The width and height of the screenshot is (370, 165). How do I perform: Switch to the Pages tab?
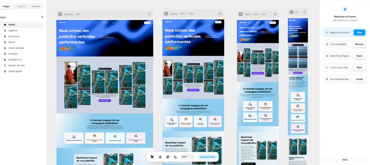(x=6, y=6)
